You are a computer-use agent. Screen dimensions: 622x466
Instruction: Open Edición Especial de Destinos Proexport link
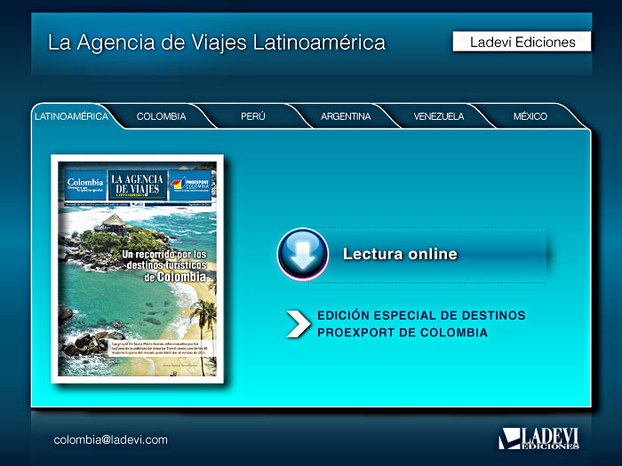point(421,324)
